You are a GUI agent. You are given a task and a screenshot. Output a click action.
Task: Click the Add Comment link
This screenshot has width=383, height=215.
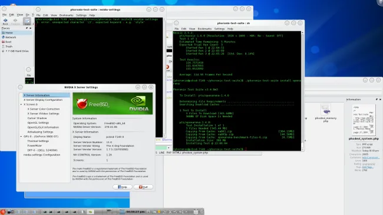(x=370, y=158)
